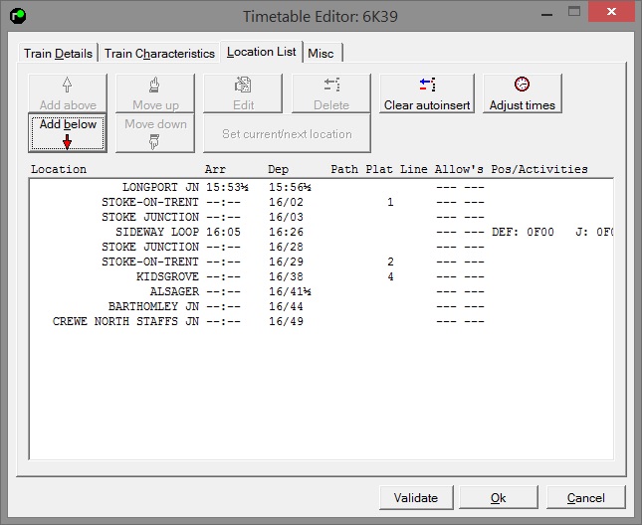
Task: Select the ALSAGER row
Action: (x=321, y=291)
